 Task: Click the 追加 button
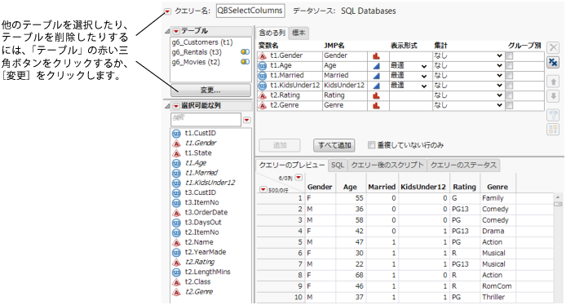click(280, 145)
